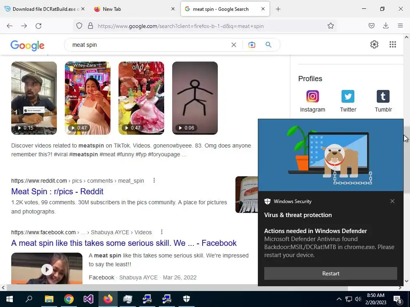Viewport: 410px width, 307px height.
Task: Play the 0:15 video of man in cap
Action: point(34,98)
